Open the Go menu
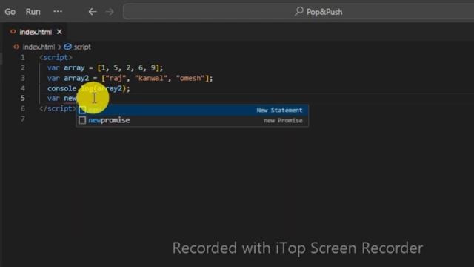The image size is (474, 267). (10, 12)
